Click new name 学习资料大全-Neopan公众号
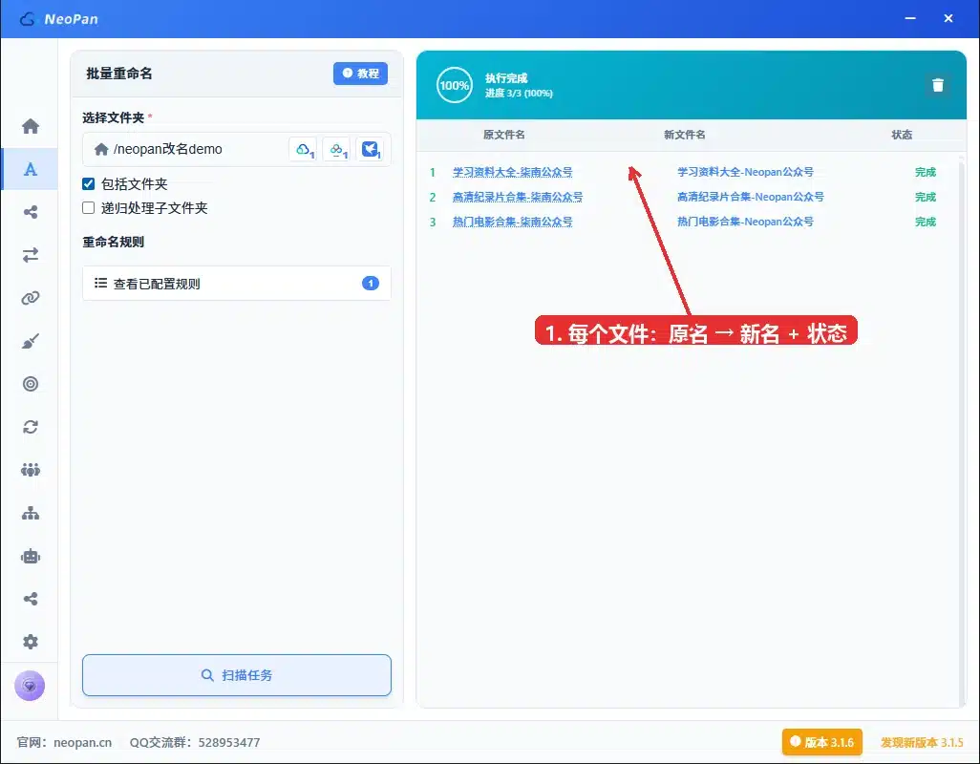The image size is (980, 764). click(x=746, y=172)
